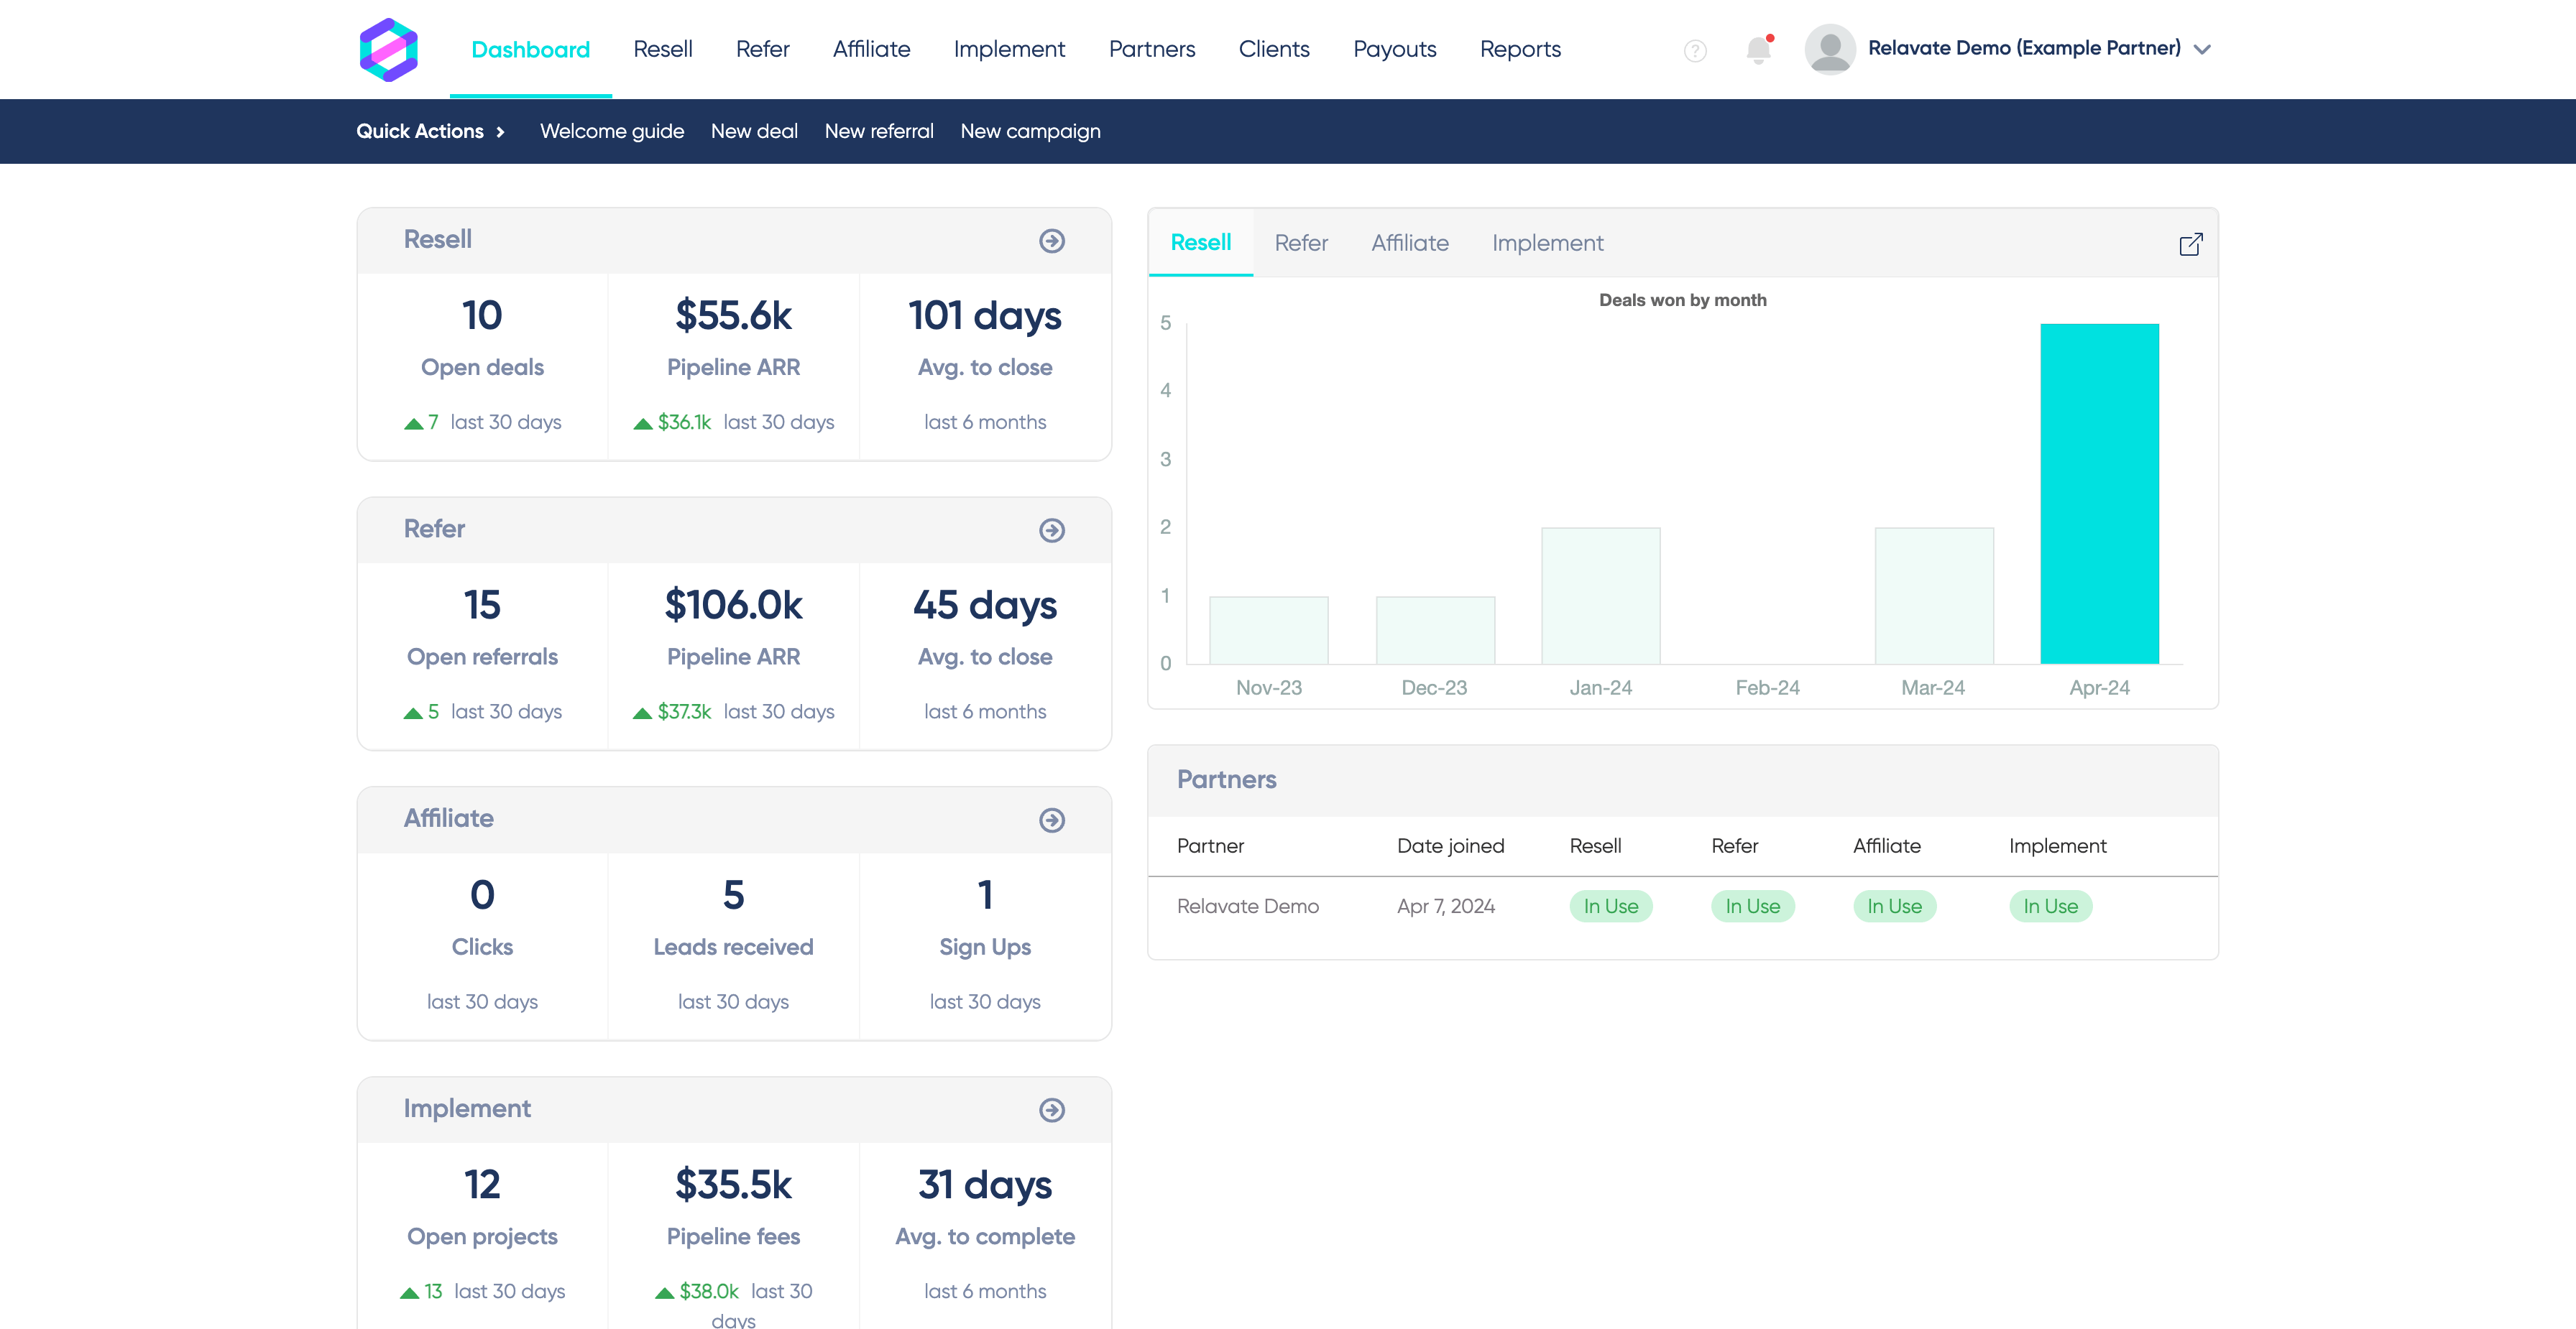Click the $35.5k Pipeline fees value
Screen dimensions: 2576x1329
point(733,1185)
